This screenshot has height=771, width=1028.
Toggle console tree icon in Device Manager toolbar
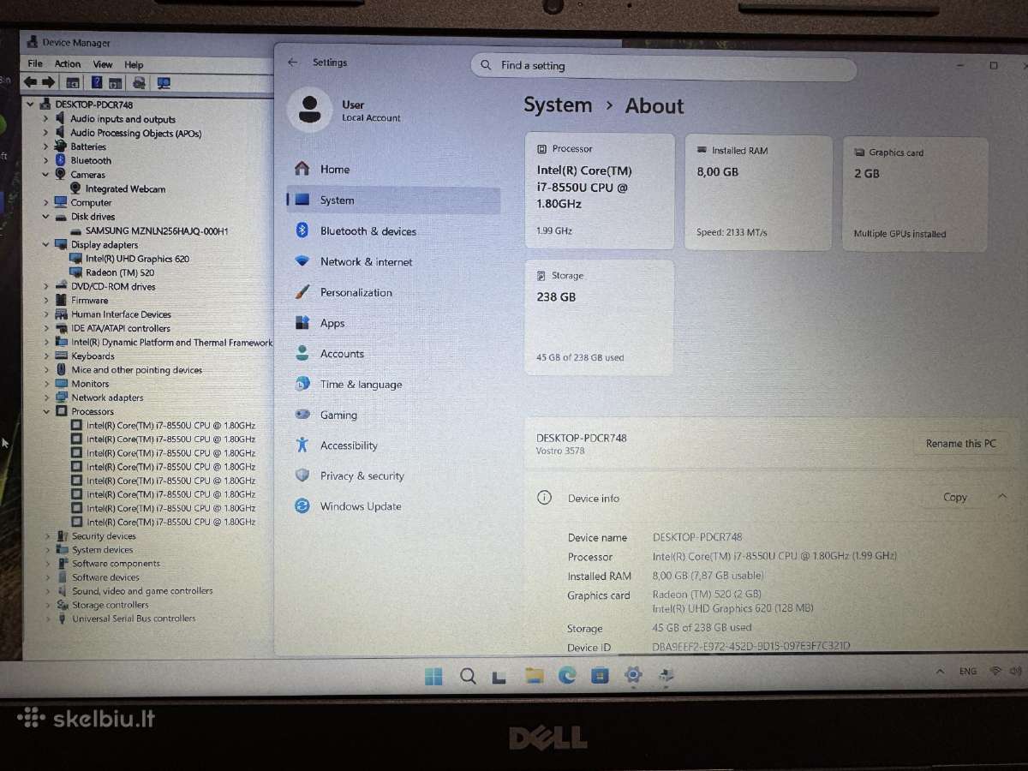pyautogui.click(x=73, y=83)
